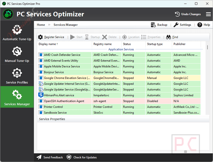Click the AMD Crash Defender Service row icon
Image resolution: width=213 pixels, height=162 pixels.
[41, 55]
